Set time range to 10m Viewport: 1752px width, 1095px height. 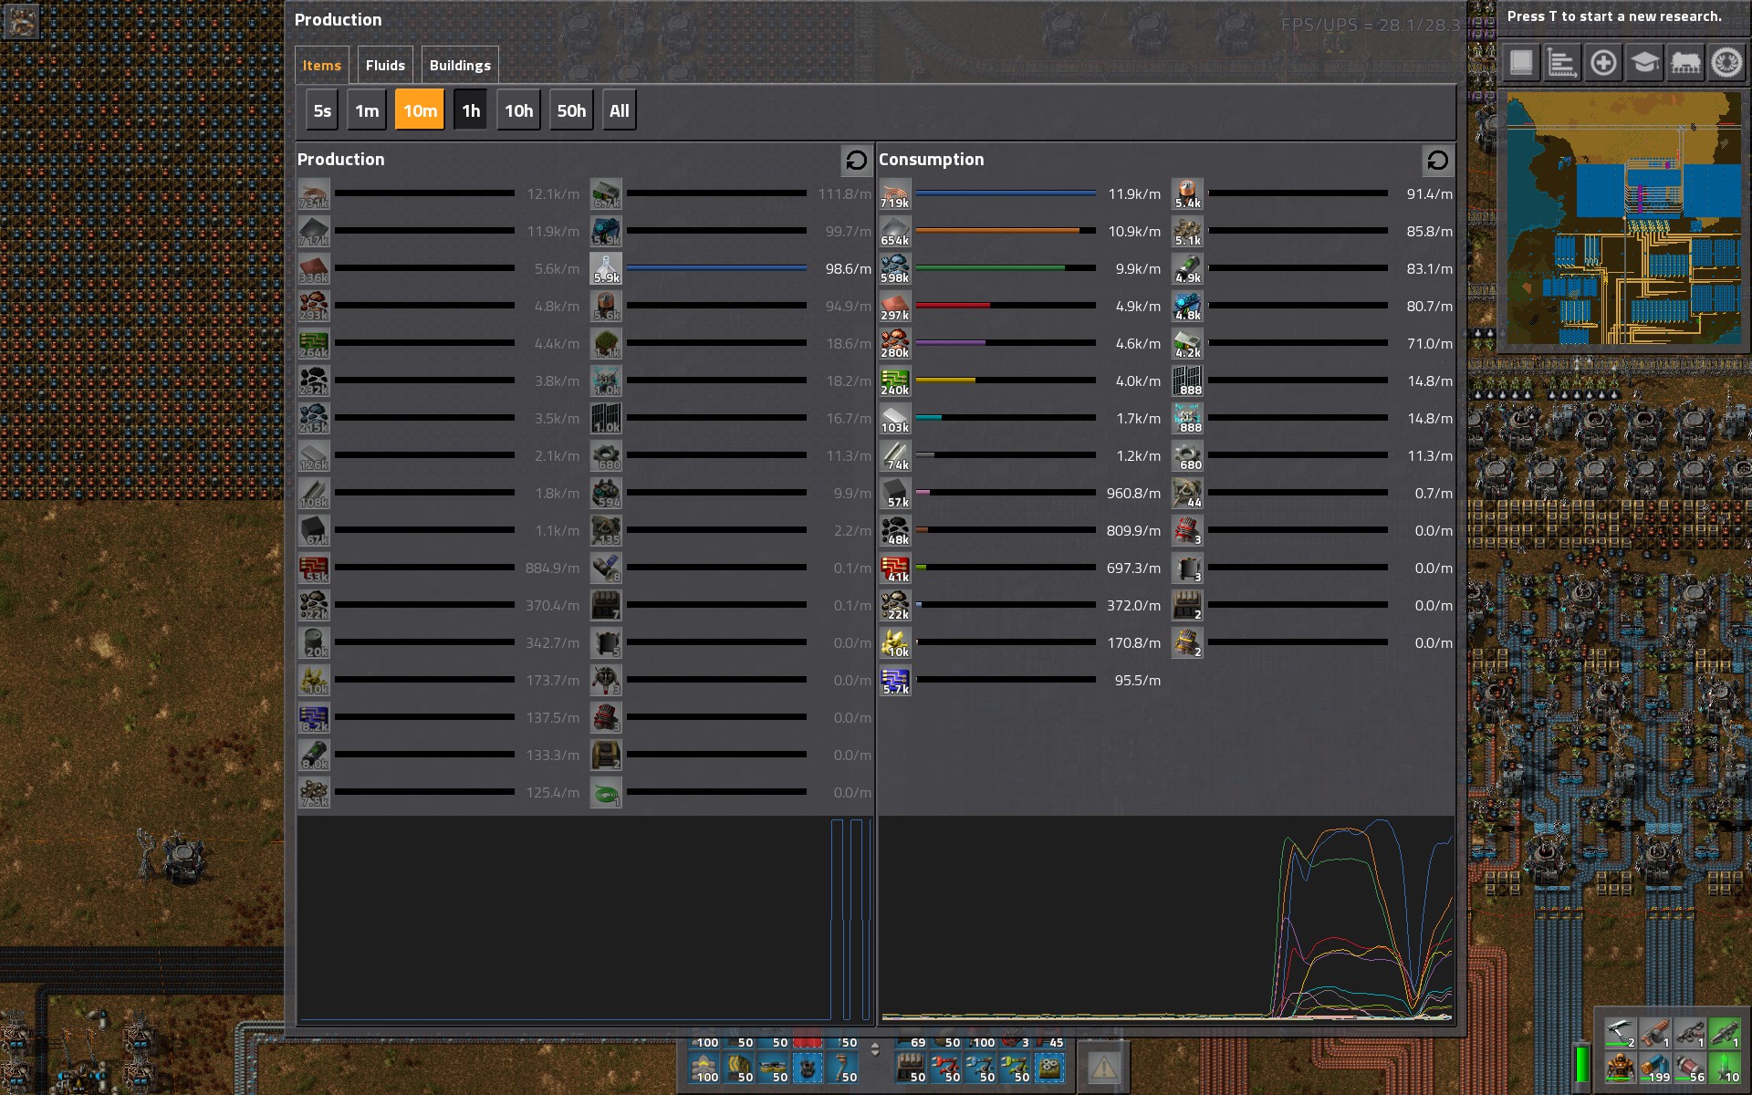point(420,110)
